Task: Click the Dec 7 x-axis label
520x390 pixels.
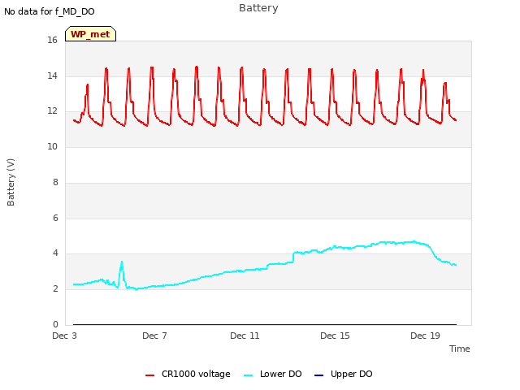Action: pos(154,336)
